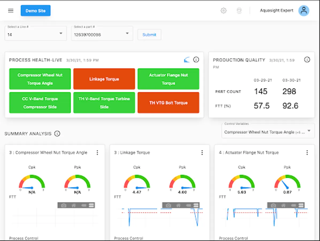The image size is (320, 241).
Task: Open the Production Quality info icon
Action: point(307,59)
